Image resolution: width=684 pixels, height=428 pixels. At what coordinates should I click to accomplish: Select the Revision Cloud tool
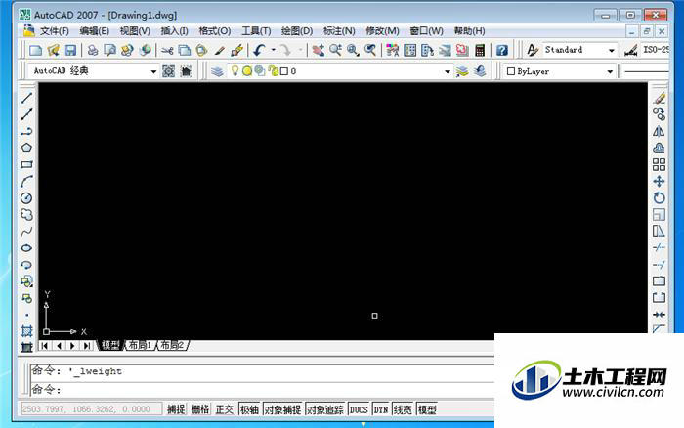point(26,214)
